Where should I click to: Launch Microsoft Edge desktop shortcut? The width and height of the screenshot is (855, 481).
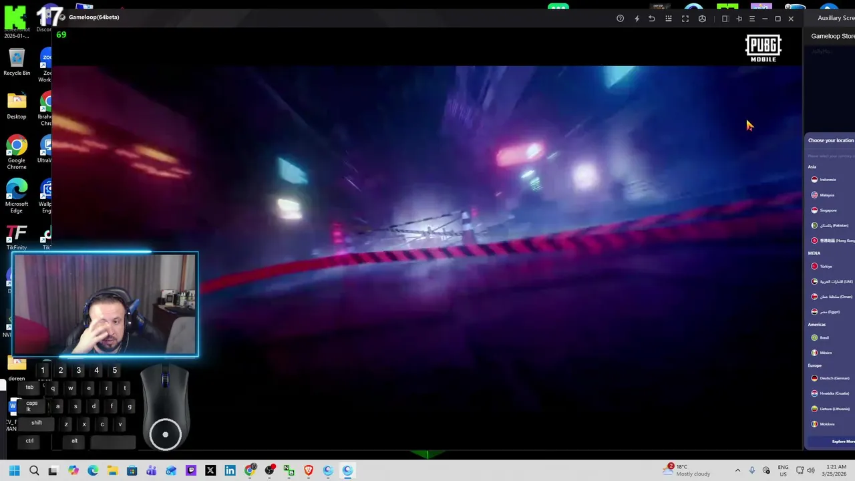point(17,196)
